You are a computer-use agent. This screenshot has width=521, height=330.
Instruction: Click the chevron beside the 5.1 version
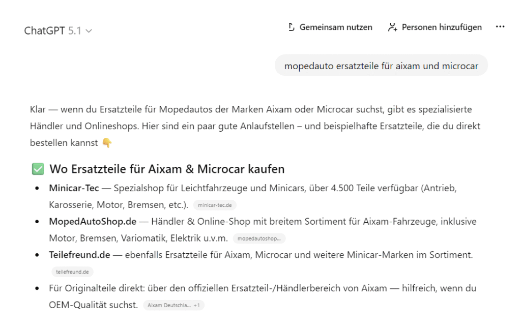pyautogui.click(x=89, y=31)
